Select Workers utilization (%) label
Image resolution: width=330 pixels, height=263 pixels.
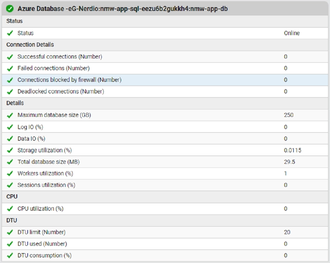[45, 173]
